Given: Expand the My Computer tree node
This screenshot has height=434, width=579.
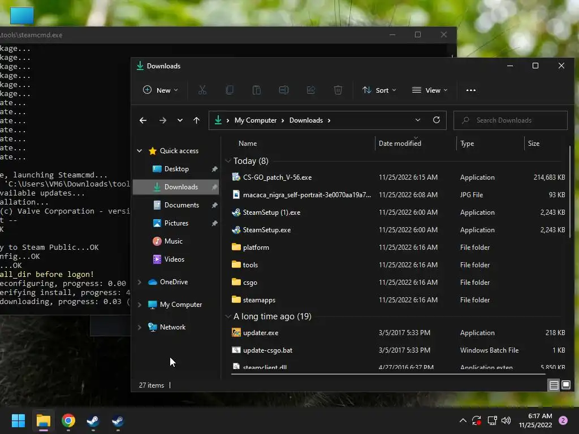Looking at the screenshot, I should point(140,305).
